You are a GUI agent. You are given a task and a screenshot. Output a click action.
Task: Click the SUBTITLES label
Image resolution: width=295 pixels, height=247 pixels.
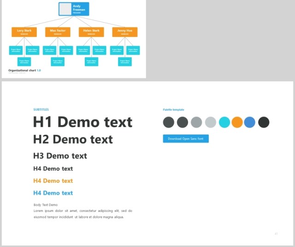tap(41, 109)
